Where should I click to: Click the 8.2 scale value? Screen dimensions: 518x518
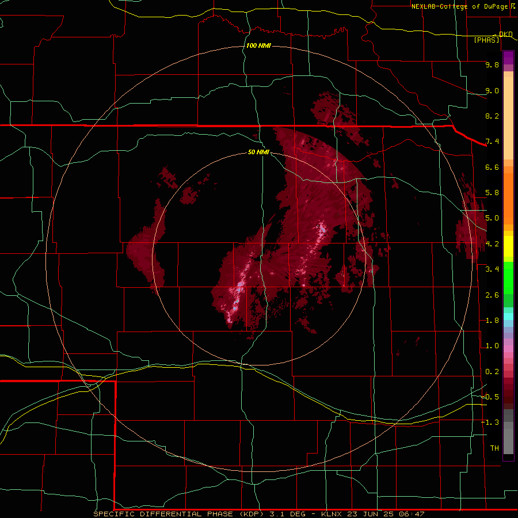pyautogui.click(x=492, y=116)
